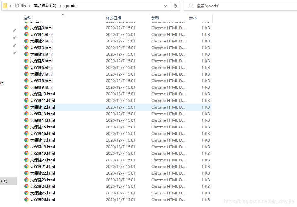Select the file name 大保健21.html
Image resolution: width=297 pixels, height=207 pixels.
tap(43, 166)
